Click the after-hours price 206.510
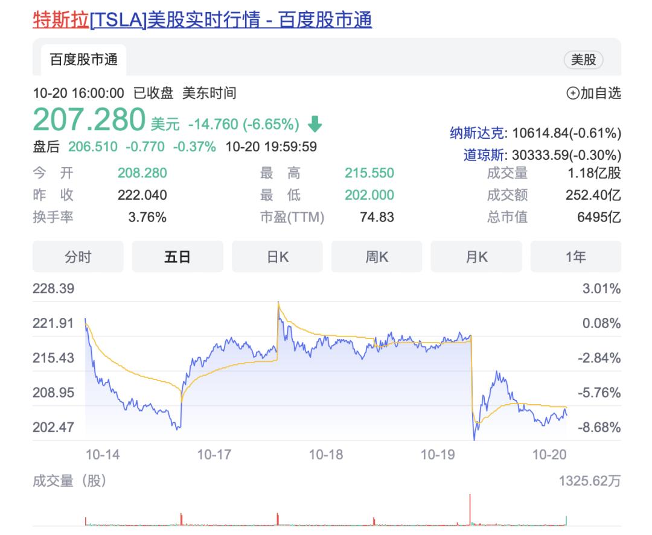Screen dimensions: 652x535 click(x=93, y=147)
